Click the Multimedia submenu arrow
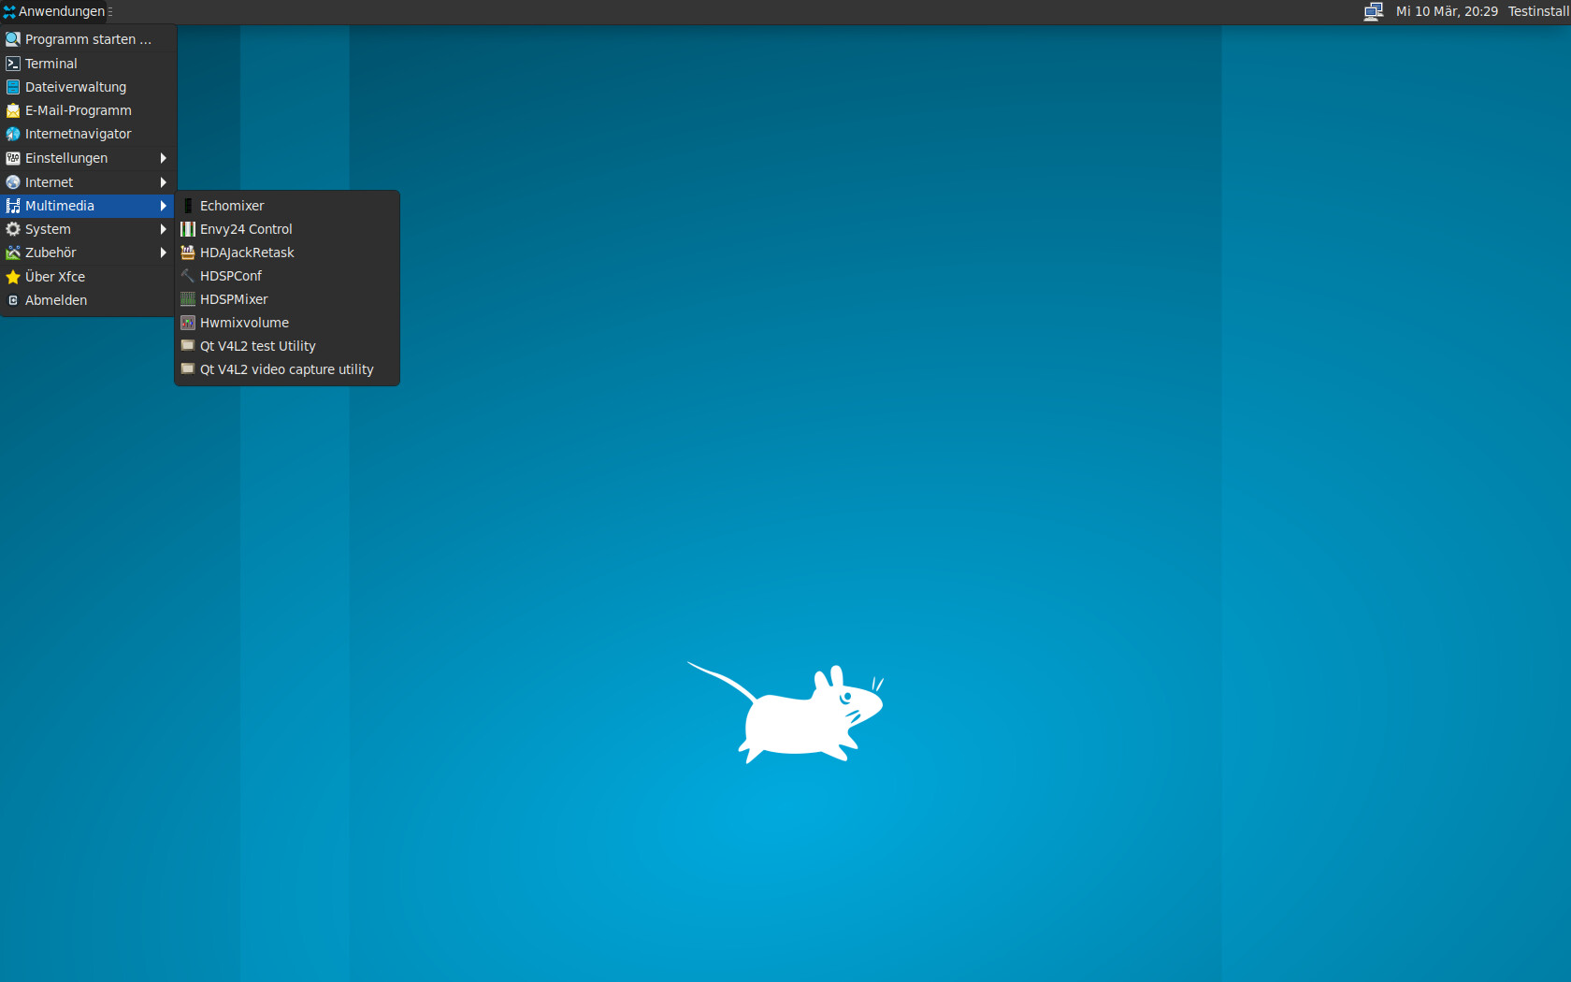1571x982 pixels. pos(163,206)
